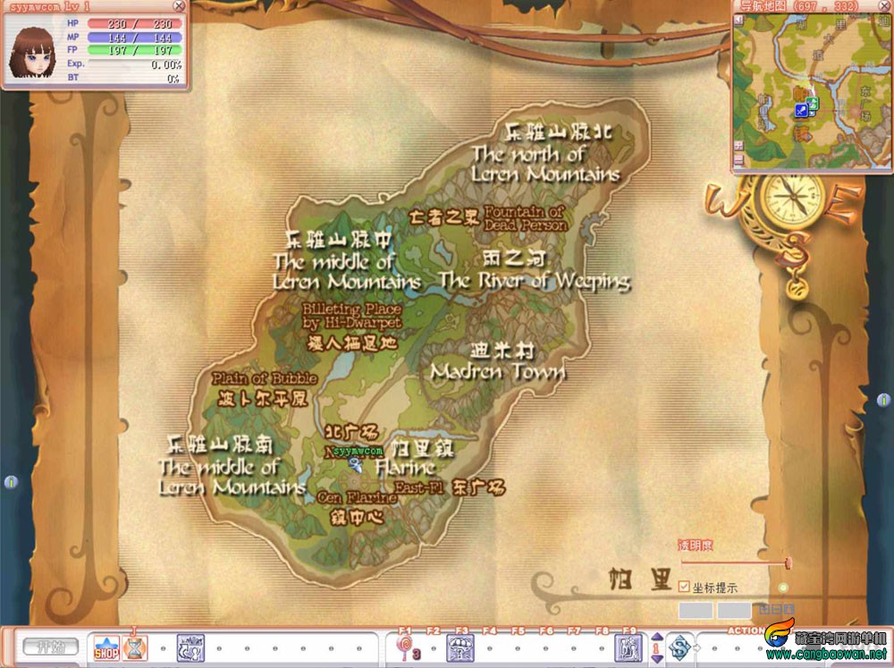Click the player position marker on the world map
The image size is (894, 668).
point(356,465)
